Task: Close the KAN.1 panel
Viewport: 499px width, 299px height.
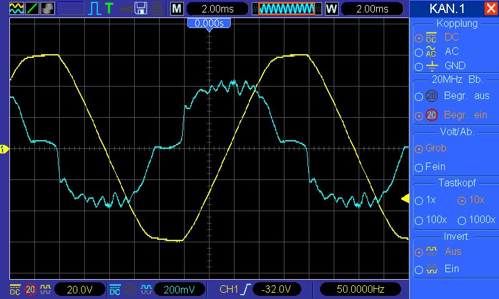Action: click(x=490, y=9)
